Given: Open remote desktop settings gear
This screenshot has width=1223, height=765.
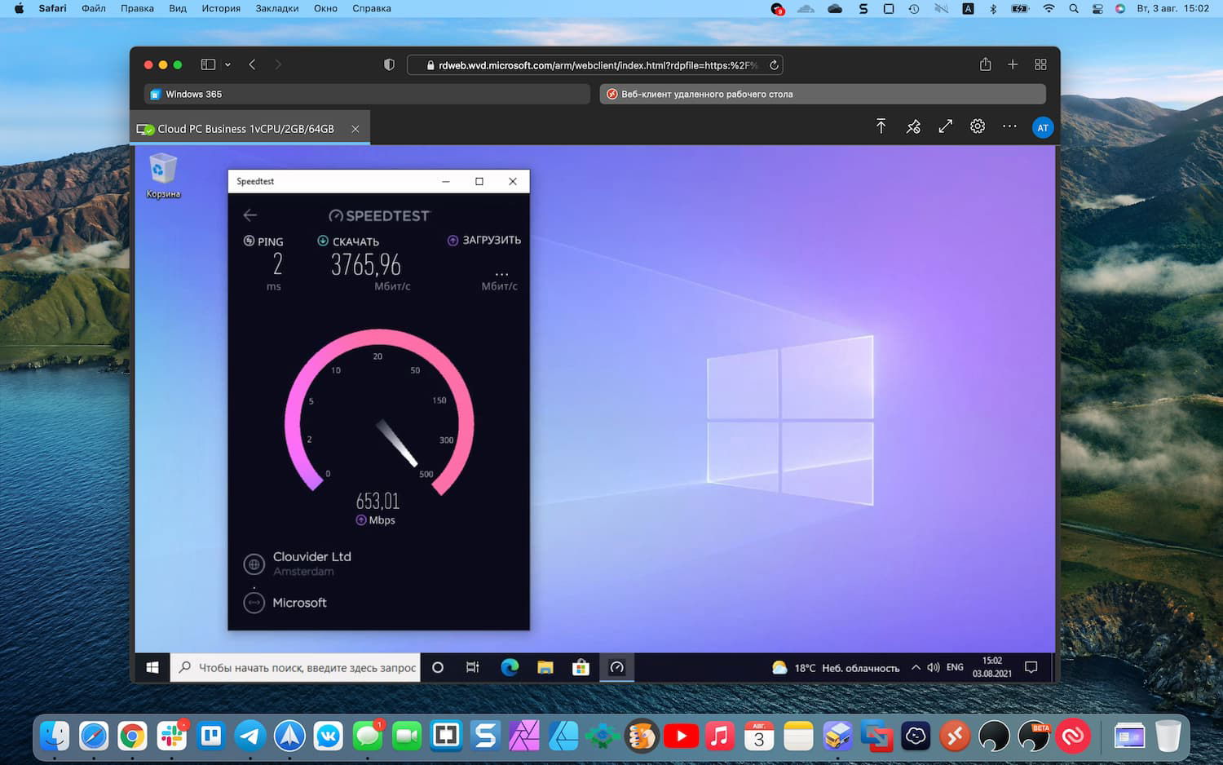Looking at the screenshot, I should (x=978, y=127).
